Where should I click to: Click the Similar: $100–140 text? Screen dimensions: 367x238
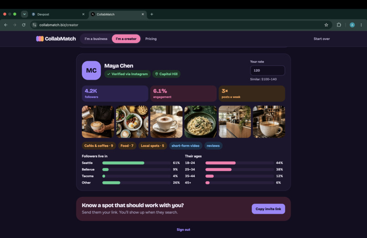pos(263,79)
